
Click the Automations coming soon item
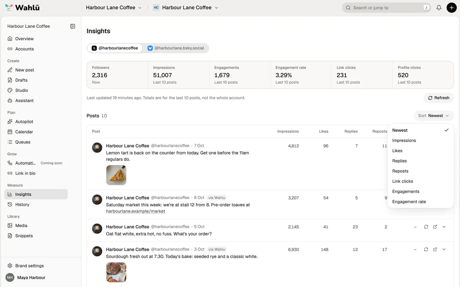[36, 163]
